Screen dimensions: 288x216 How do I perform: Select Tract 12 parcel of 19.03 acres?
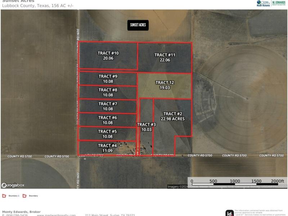coord(165,85)
